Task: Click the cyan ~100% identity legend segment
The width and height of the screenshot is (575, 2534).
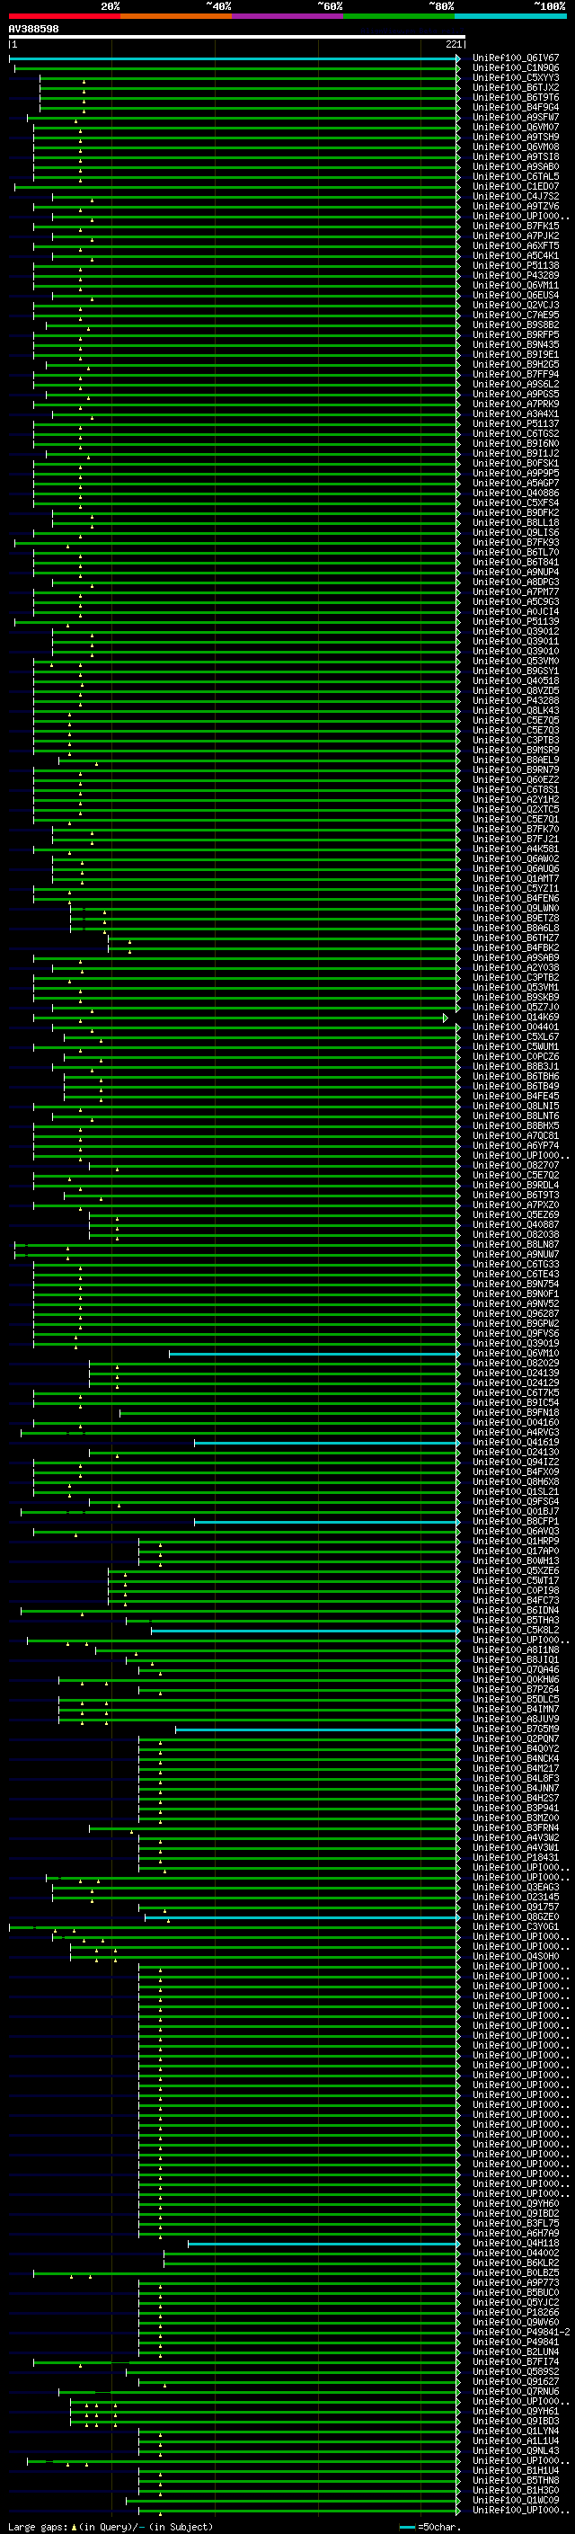Action: [511, 16]
